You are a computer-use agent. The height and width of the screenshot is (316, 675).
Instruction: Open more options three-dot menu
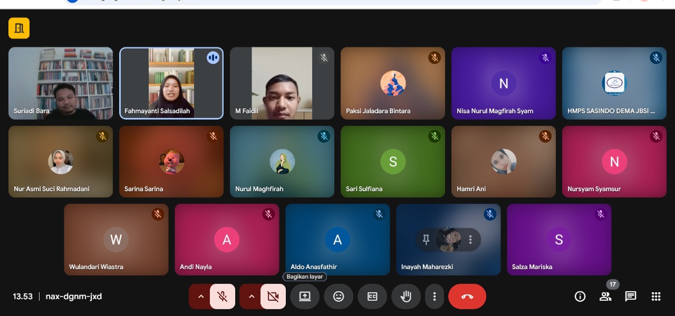point(435,297)
